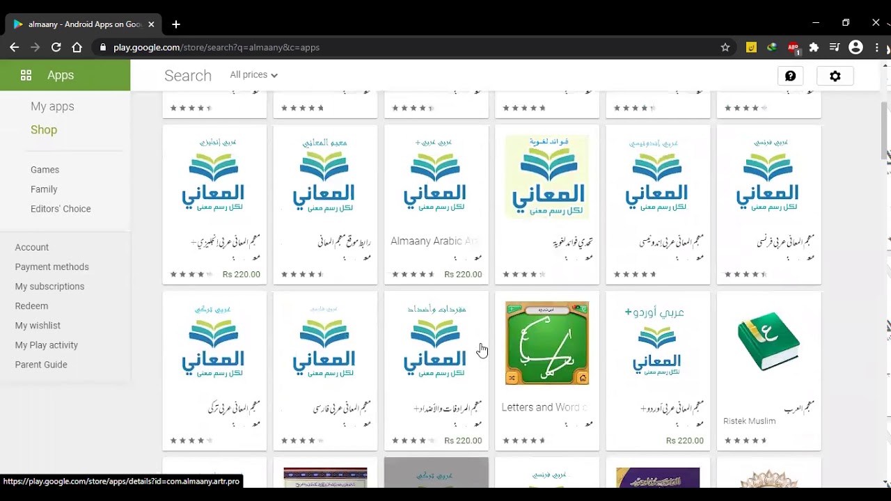The image size is (891, 501).
Task: Open the Adblock Plus extension icon
Action: (794, 47)
